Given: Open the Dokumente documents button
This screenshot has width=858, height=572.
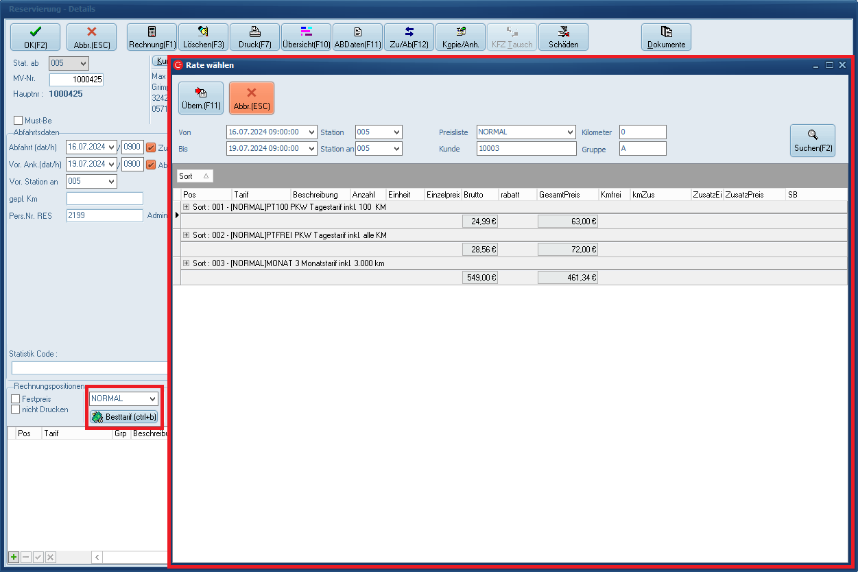Looking at the screenshot, I should tap(666, 37).
